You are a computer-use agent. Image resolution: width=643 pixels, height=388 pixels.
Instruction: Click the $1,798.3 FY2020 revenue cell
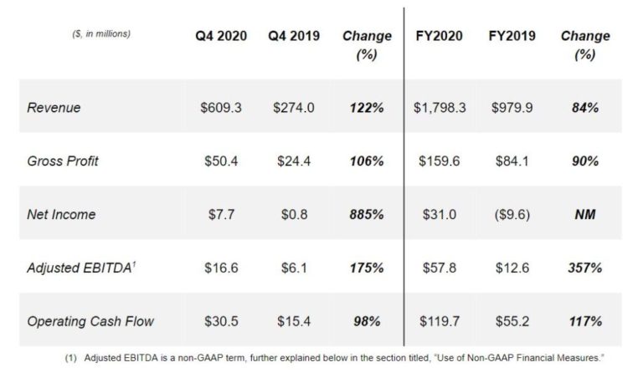point(440,108)
